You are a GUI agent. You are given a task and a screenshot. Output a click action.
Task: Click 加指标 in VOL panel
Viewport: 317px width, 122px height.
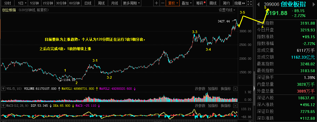pyautogui.click(x=213, y=89)
